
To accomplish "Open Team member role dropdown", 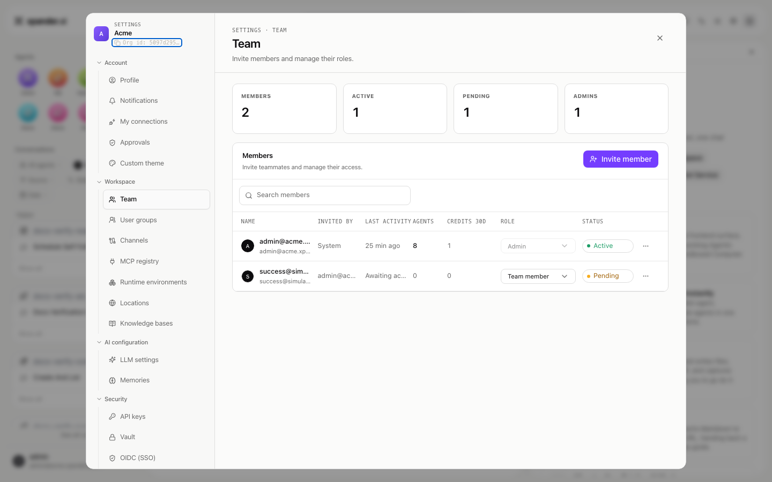I will point(538,276).
